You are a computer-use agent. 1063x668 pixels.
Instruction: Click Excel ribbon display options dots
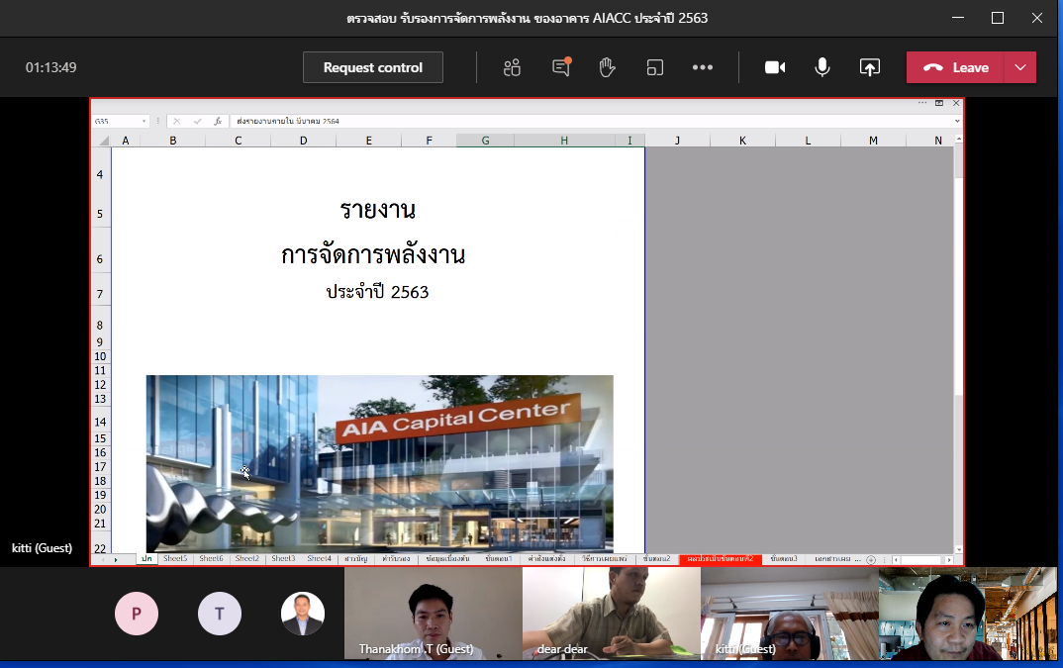tap(922, 103)
